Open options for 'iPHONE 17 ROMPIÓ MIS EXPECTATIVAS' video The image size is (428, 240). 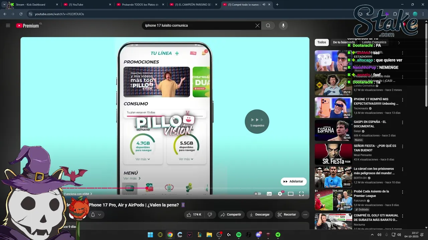coord(403,100)
